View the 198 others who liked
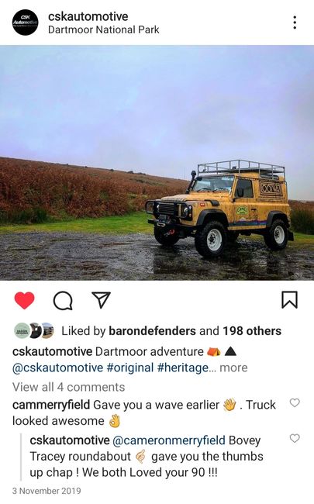This screenshot has height=504, width=314. tap(252, 331)
